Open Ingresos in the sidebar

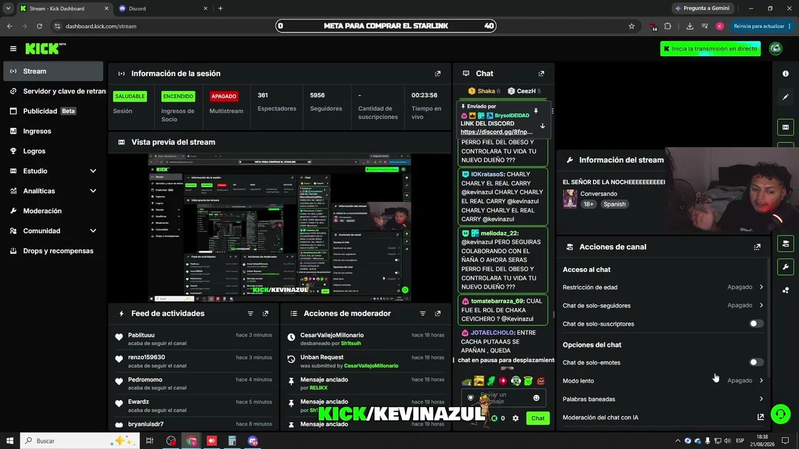(x=53, y=131)
